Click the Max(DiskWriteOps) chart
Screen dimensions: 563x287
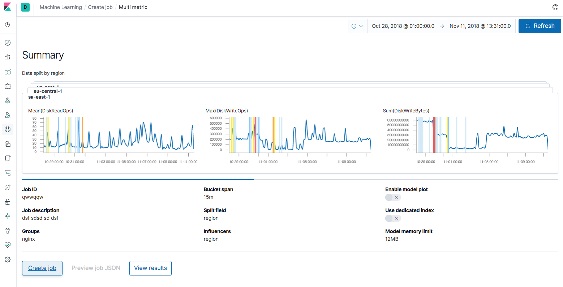point(290,137)
